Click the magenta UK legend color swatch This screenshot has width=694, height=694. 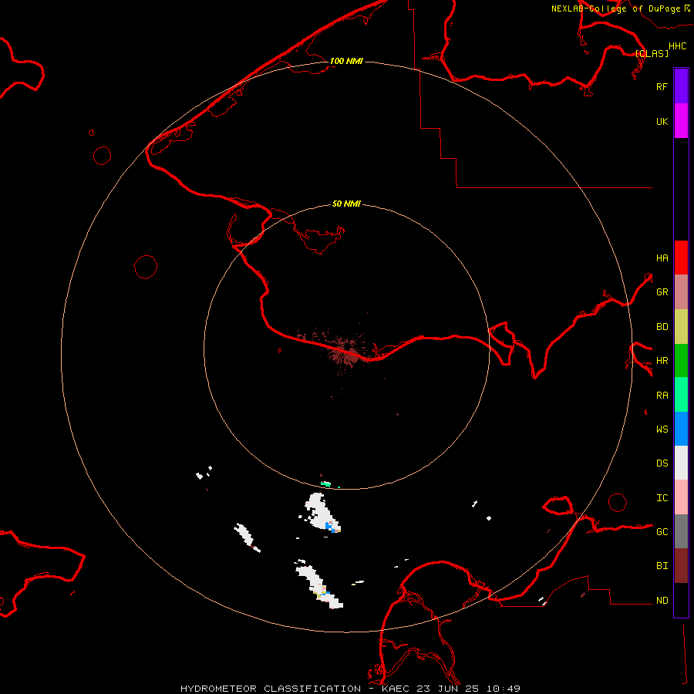681,121
